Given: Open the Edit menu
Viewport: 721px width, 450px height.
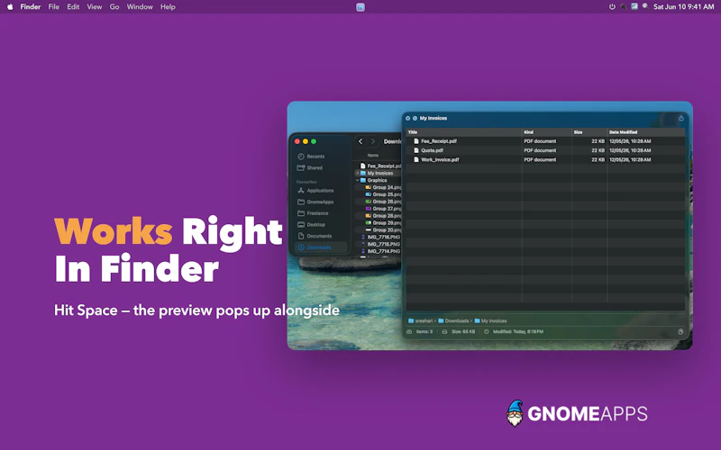Looking at the screenshot, I should (x=73, y=7).
